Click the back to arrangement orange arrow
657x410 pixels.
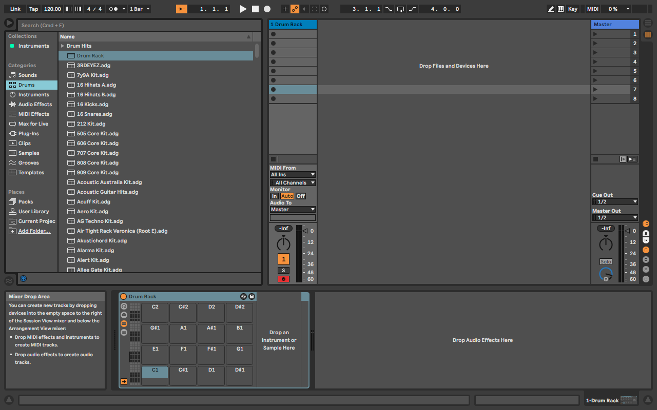(181, 9)
